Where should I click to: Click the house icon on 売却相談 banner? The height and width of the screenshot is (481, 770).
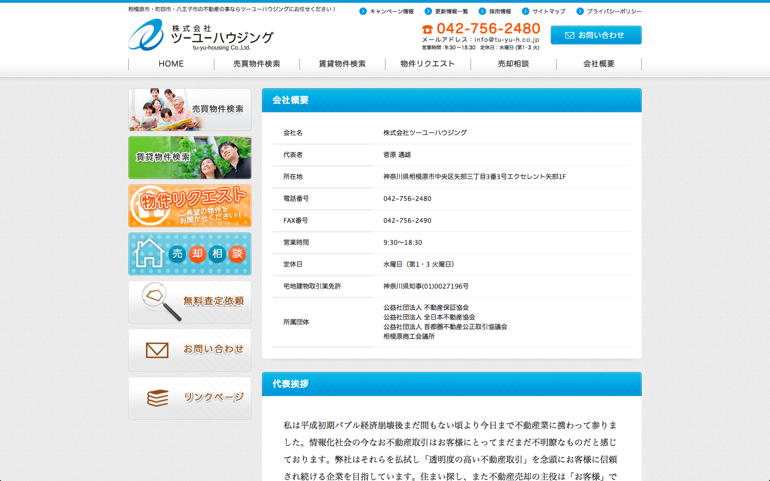tap(149, 253)
